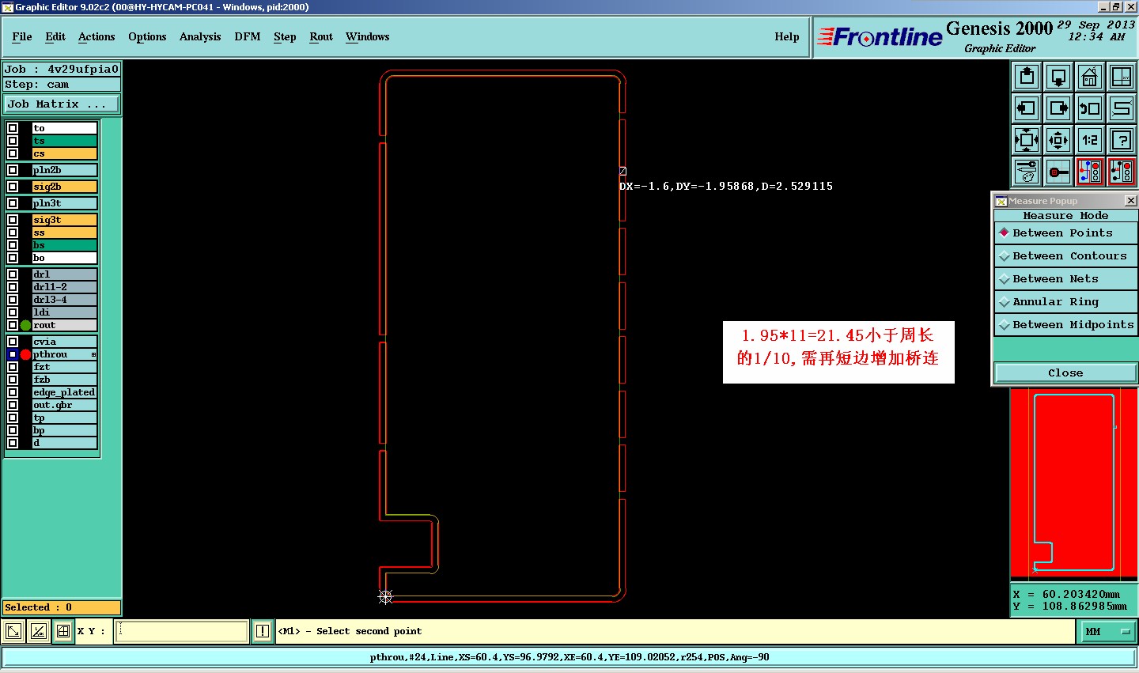Click the black-nets traffic-light icon
Screen dimensions: 1139x673
point(1122,172)
